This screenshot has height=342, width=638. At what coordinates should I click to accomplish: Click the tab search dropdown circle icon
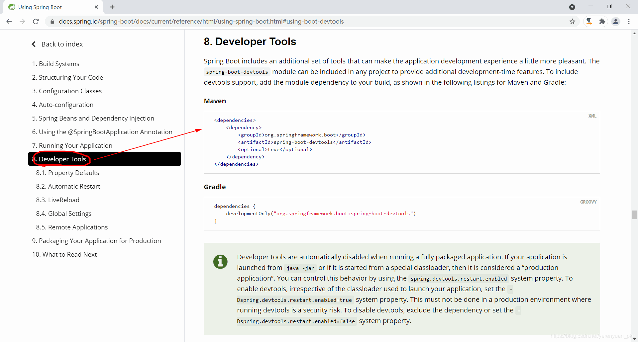tap(572, 7)
